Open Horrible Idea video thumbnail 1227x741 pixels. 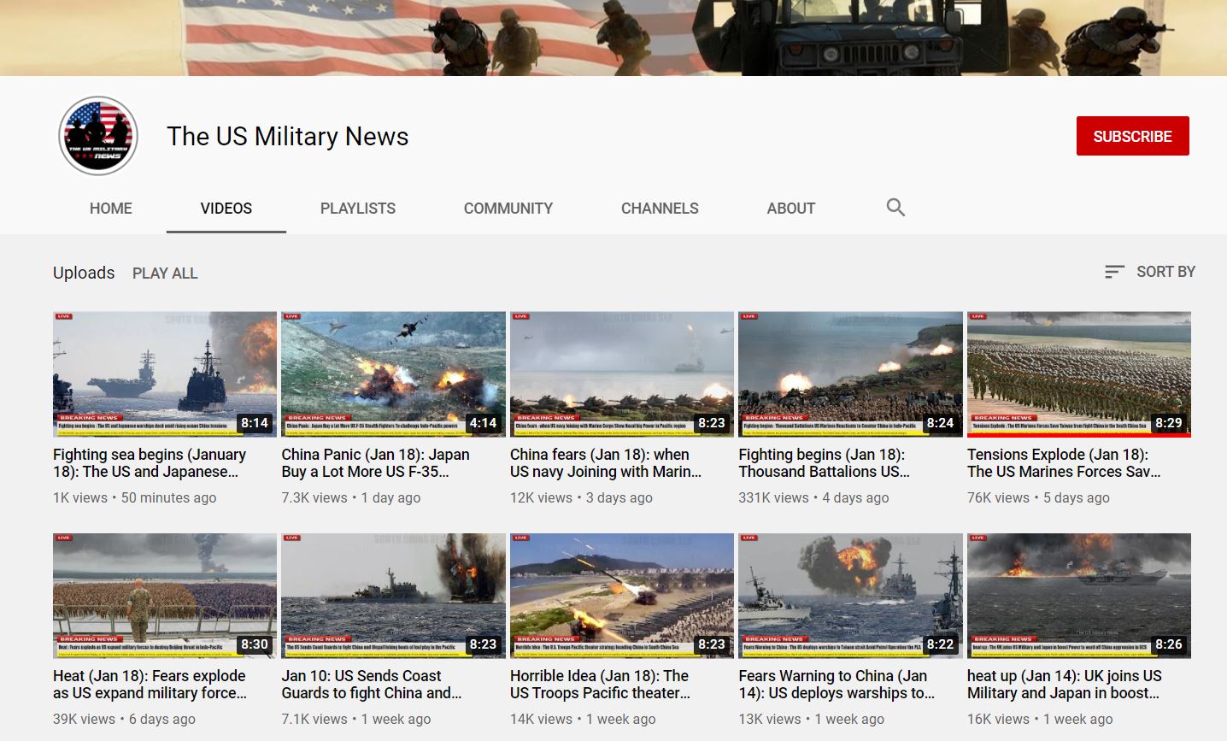pos(622,596)
